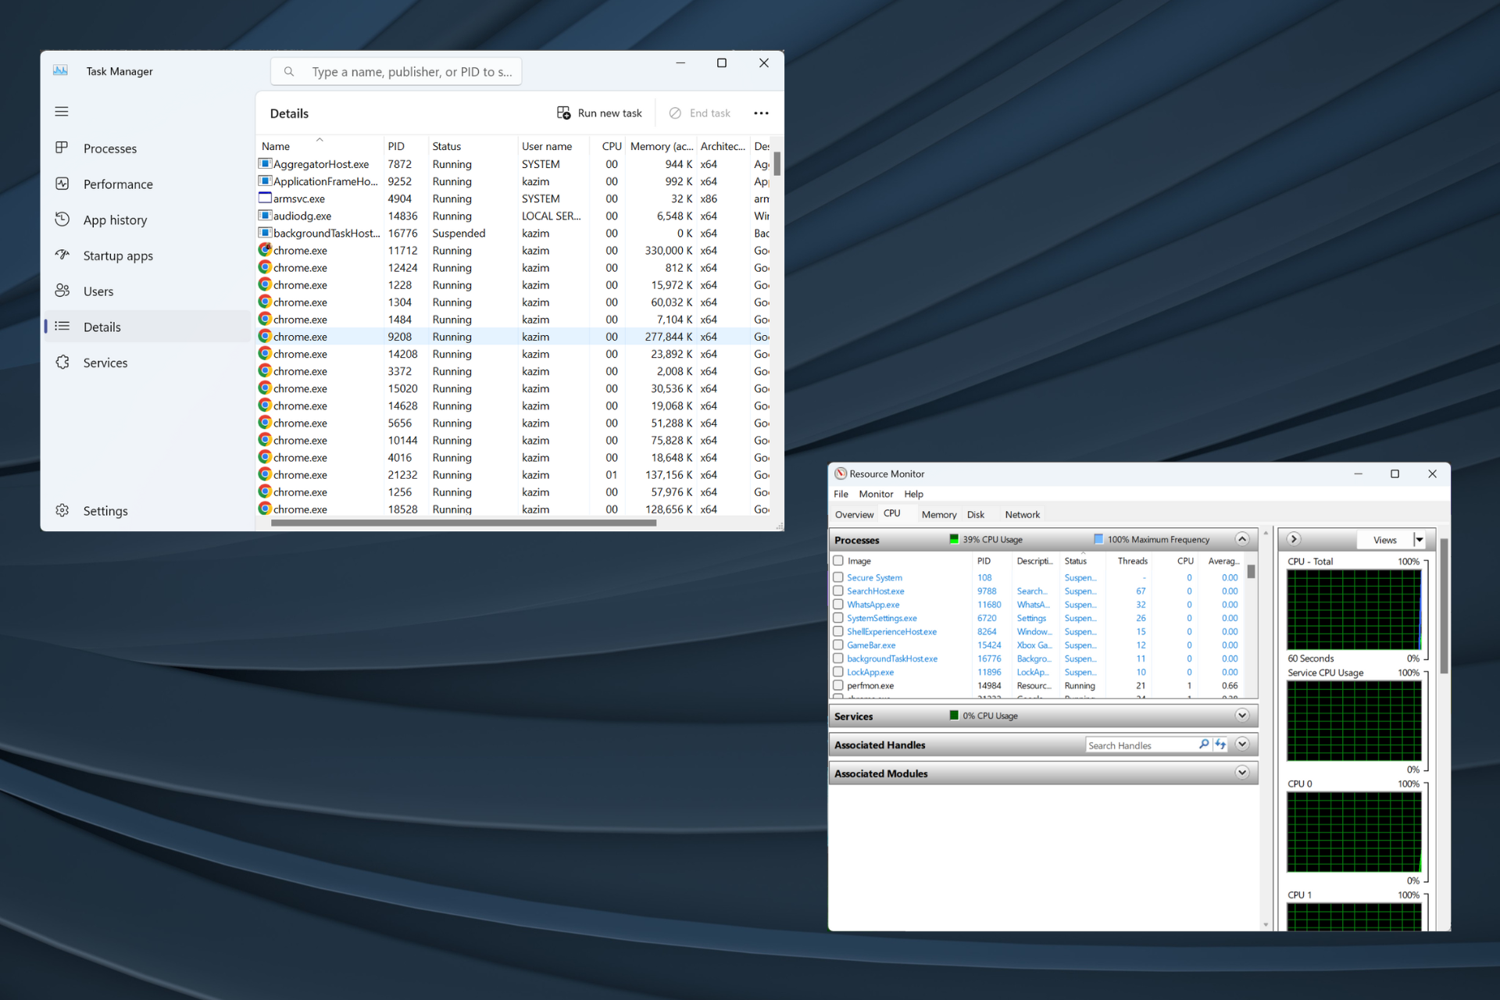The height and width of the screenshot is (1000, 1500).
Task: Open the Processes page icon in Task Manager
Action: coord(62,148)
